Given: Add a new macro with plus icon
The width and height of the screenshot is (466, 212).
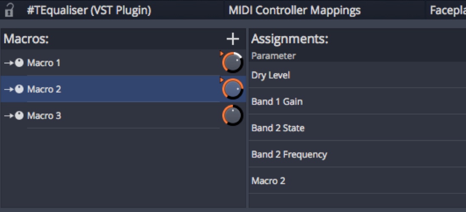Looking at the screenshot, I should pos(233,39).
